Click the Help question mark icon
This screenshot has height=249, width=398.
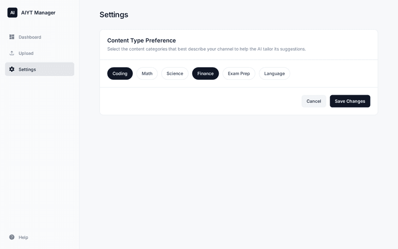click(x=12, y=237)
